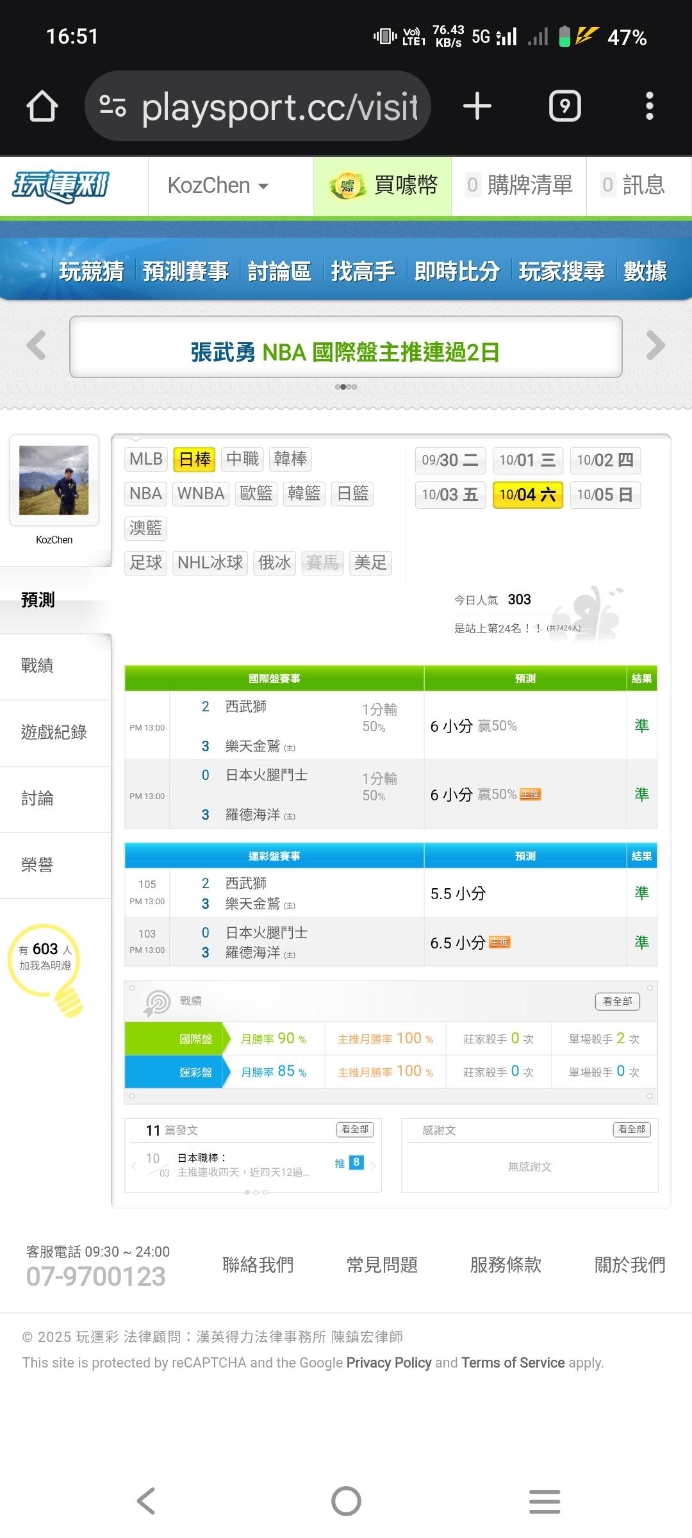692x1538 pixels.
Task: Select the 10/05 日 date filter
Action: click(604, 495)
